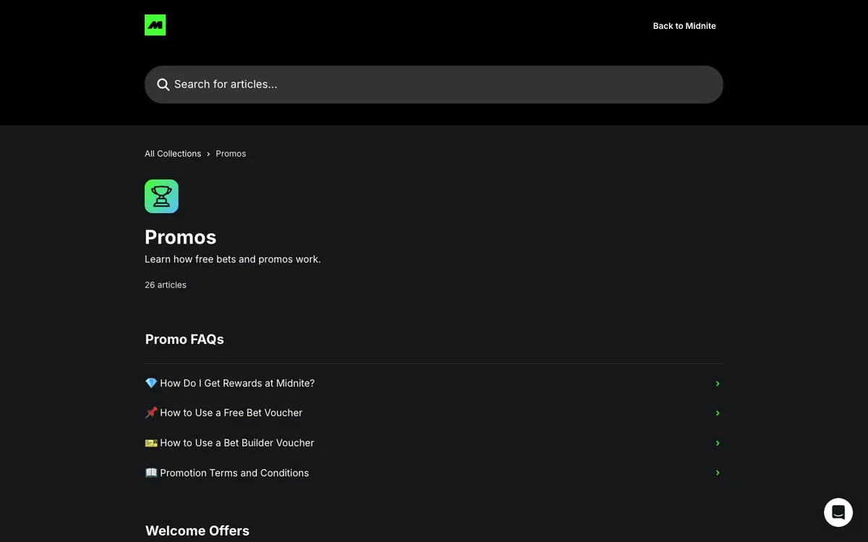Open How to Use a Free Bet Voucher
This screenshot has height=542, width=868.
434,413
